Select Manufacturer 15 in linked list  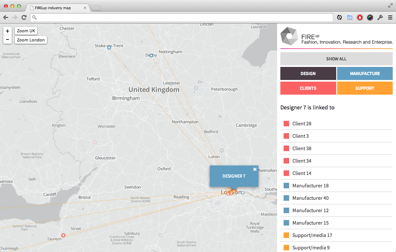click(x=336, y=223)
